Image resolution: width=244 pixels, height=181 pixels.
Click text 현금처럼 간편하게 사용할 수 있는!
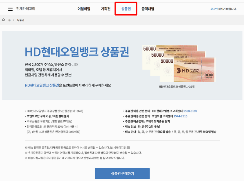48,75
